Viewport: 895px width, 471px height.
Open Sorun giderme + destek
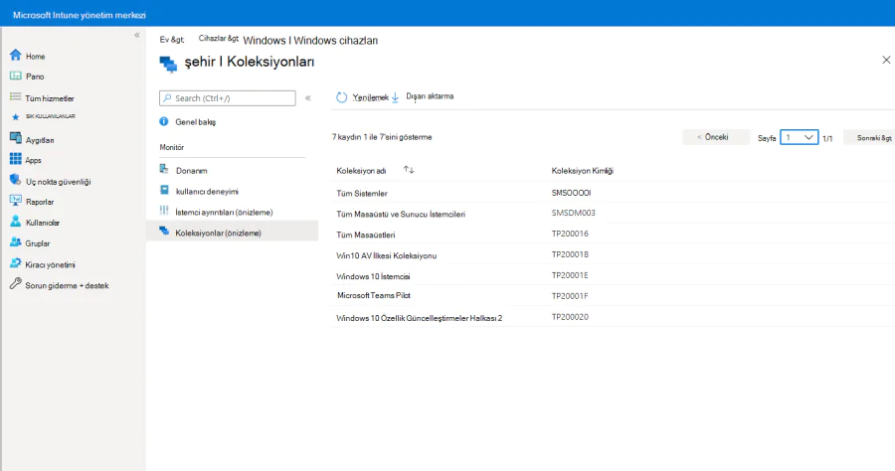click(67, 285)
